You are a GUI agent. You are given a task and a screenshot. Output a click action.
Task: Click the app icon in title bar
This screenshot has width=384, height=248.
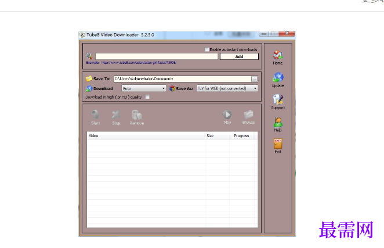click(x=82, y=35)
